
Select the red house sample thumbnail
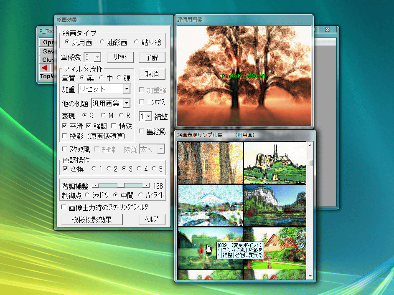point(275,248)
